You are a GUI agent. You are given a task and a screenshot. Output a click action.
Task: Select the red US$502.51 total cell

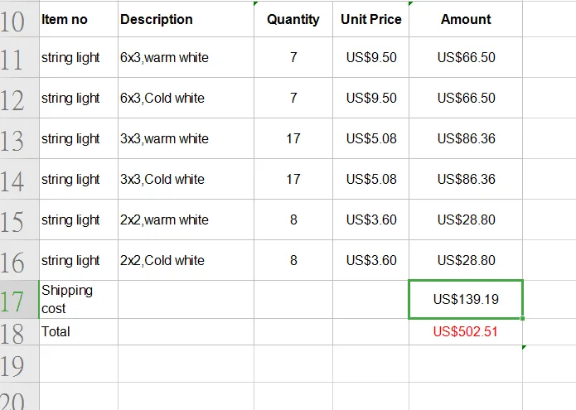coord(466,332)
